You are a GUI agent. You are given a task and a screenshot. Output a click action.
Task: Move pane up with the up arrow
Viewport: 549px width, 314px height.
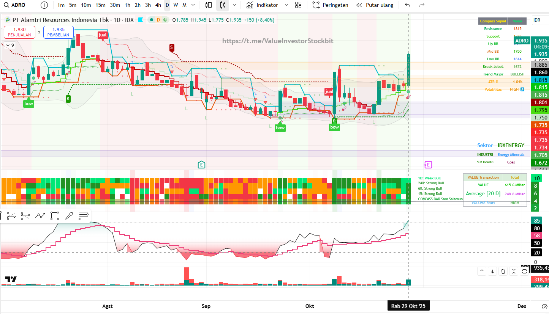[x=482, y=271]
